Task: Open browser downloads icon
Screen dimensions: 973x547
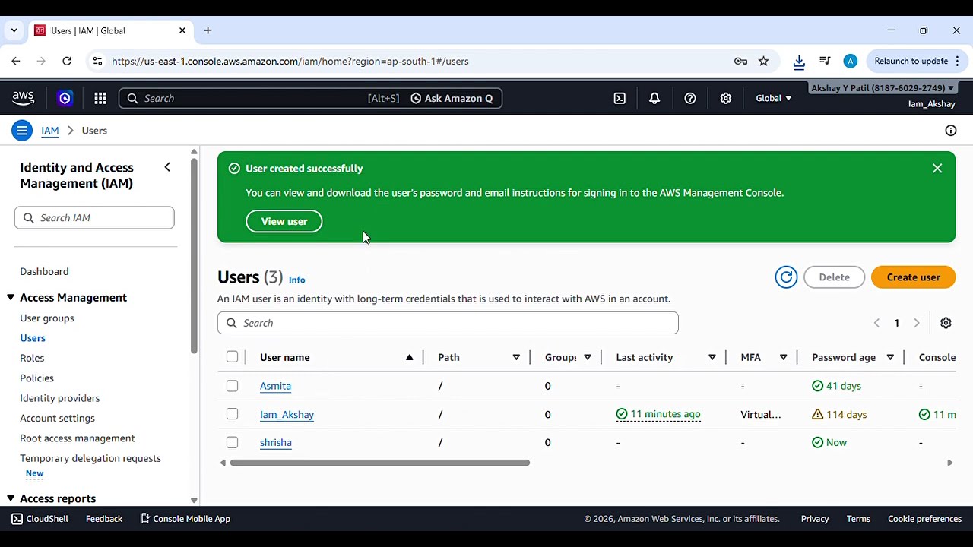Action: [799, 62]
